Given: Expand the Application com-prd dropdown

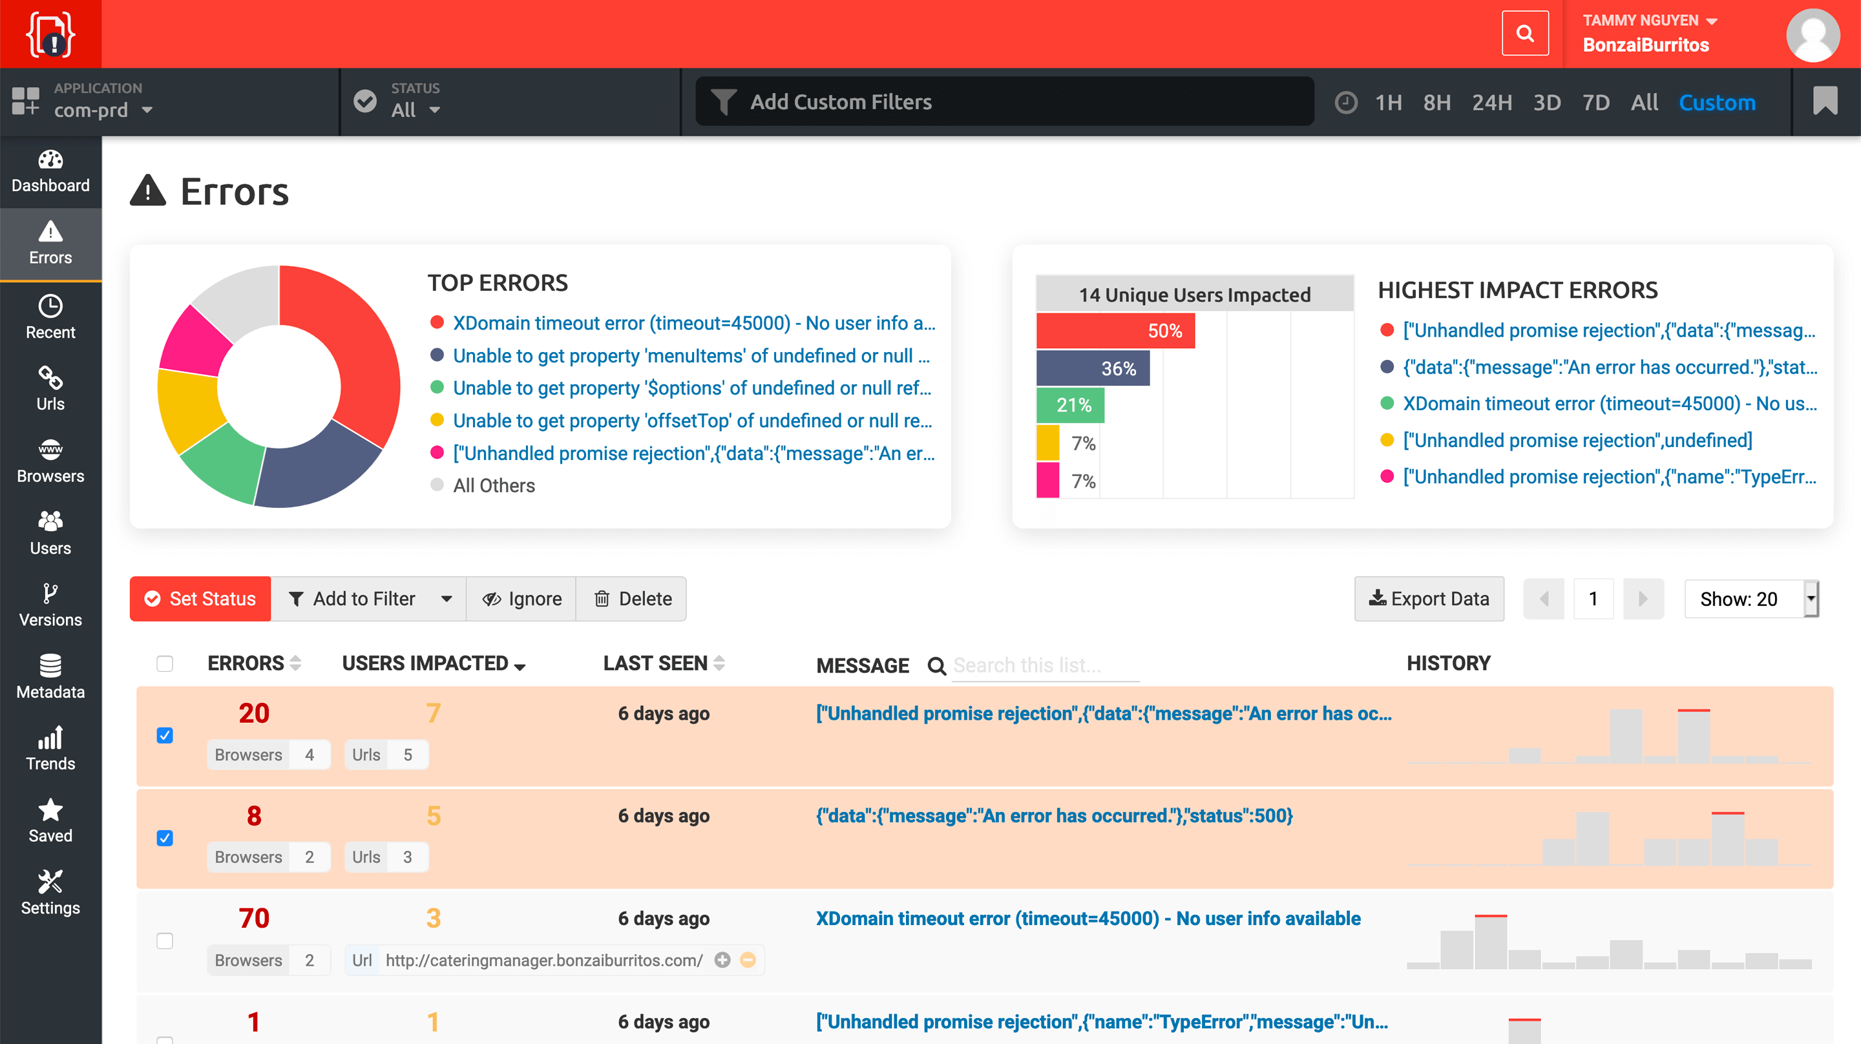Looking at the screenshot, I should pos(103,110).
